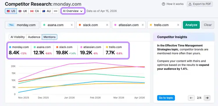
Task: Switch to the AU country tab
Action: (x=47, y=11)
